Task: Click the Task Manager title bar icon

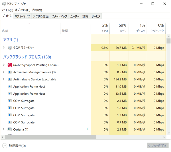Action: coord(4,4)
